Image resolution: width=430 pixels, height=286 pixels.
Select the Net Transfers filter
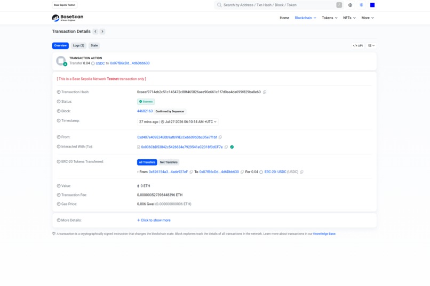pyautogui.click(x=169, y=162)
